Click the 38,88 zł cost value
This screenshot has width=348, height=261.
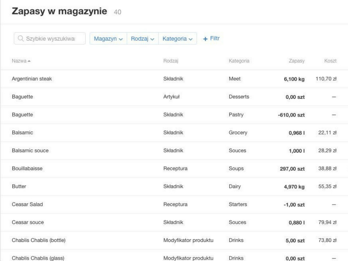328,169
